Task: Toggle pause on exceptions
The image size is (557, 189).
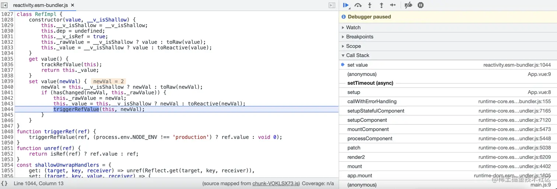Action: 421,5
